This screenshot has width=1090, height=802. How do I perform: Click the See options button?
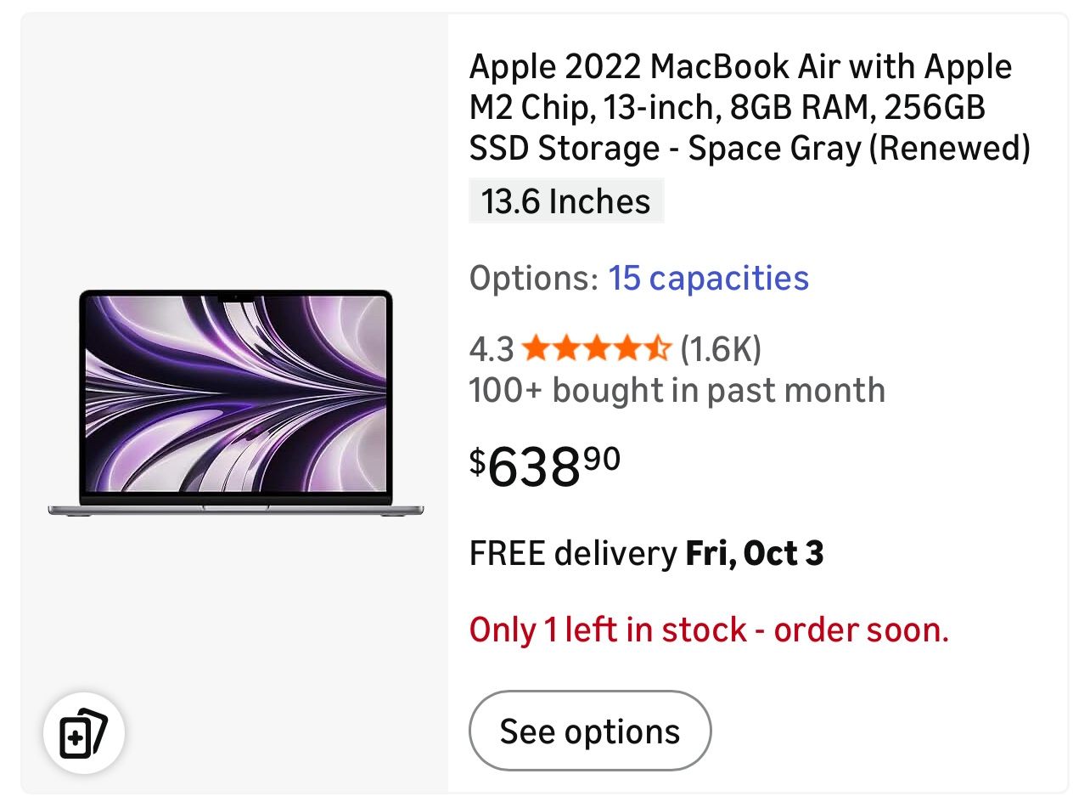pyautogui.click(x=590, y=731)
